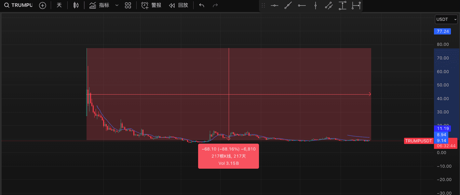Click the 217根K线, 217天 text

click(x=228, y=156)
